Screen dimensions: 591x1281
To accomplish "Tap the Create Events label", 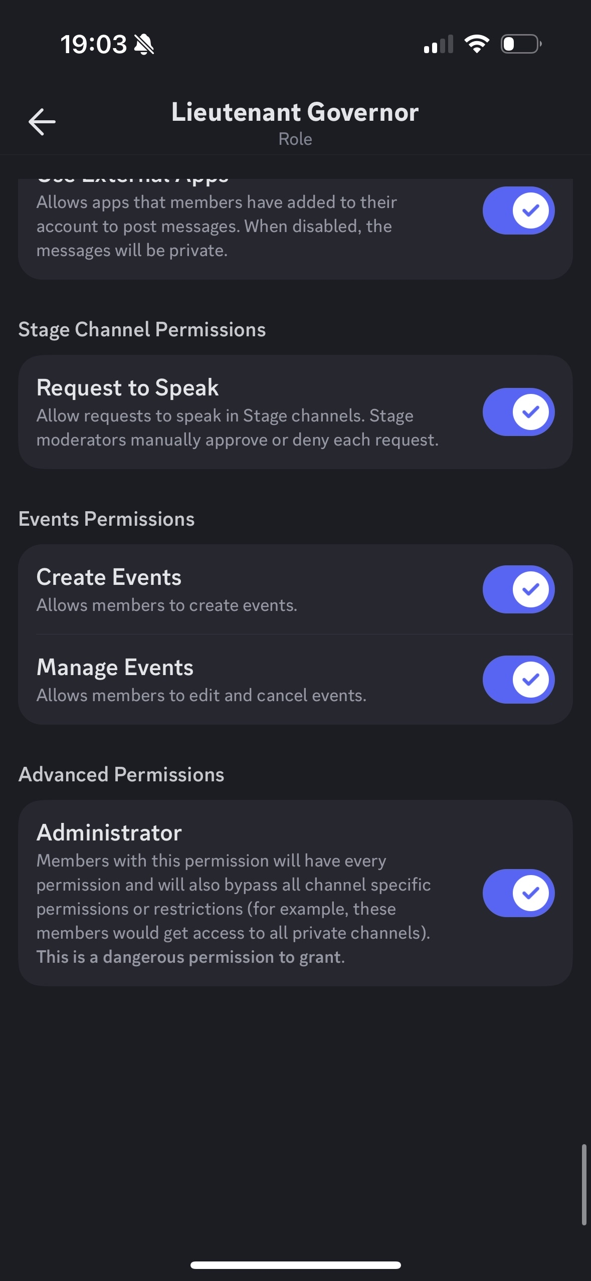I will coord(109,577).
